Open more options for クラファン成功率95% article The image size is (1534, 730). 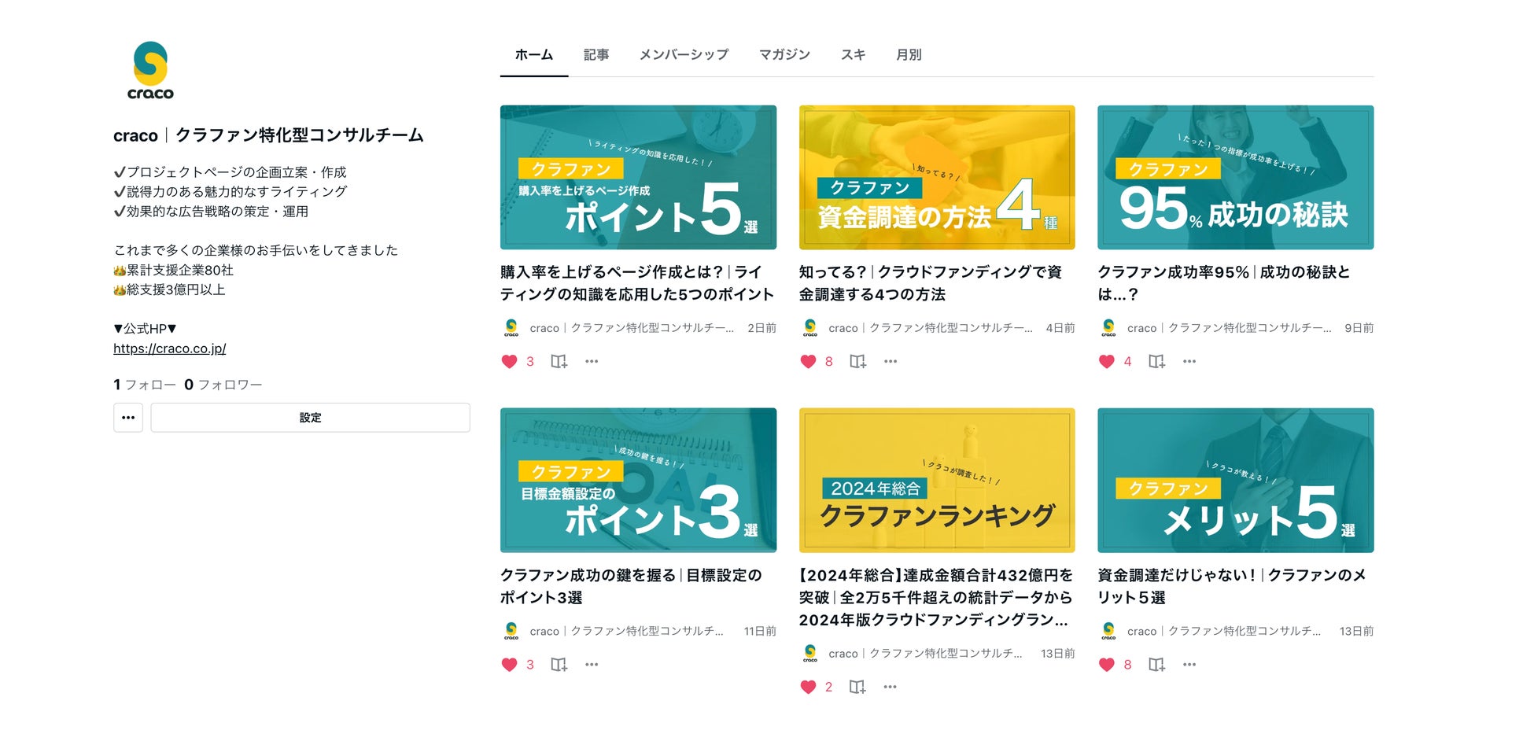(1189, 362)
